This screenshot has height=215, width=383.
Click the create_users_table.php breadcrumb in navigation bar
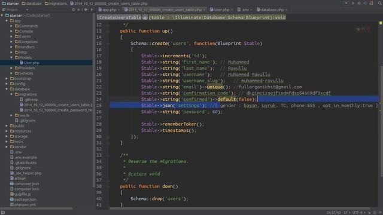tap(109, 4)
